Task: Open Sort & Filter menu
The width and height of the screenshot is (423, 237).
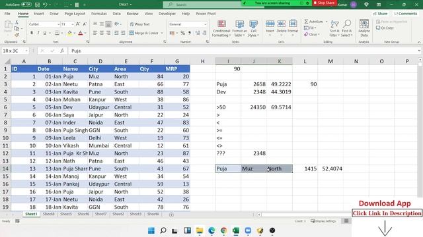Action: click(x=334, y=28)
